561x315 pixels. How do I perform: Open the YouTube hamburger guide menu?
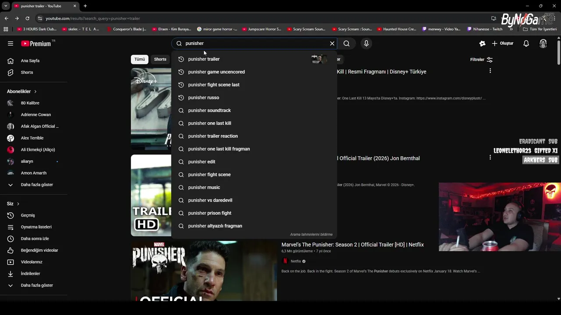point(11,43)
